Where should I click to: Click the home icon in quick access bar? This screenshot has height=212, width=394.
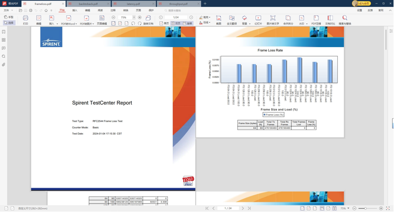[x=46, y=10]
